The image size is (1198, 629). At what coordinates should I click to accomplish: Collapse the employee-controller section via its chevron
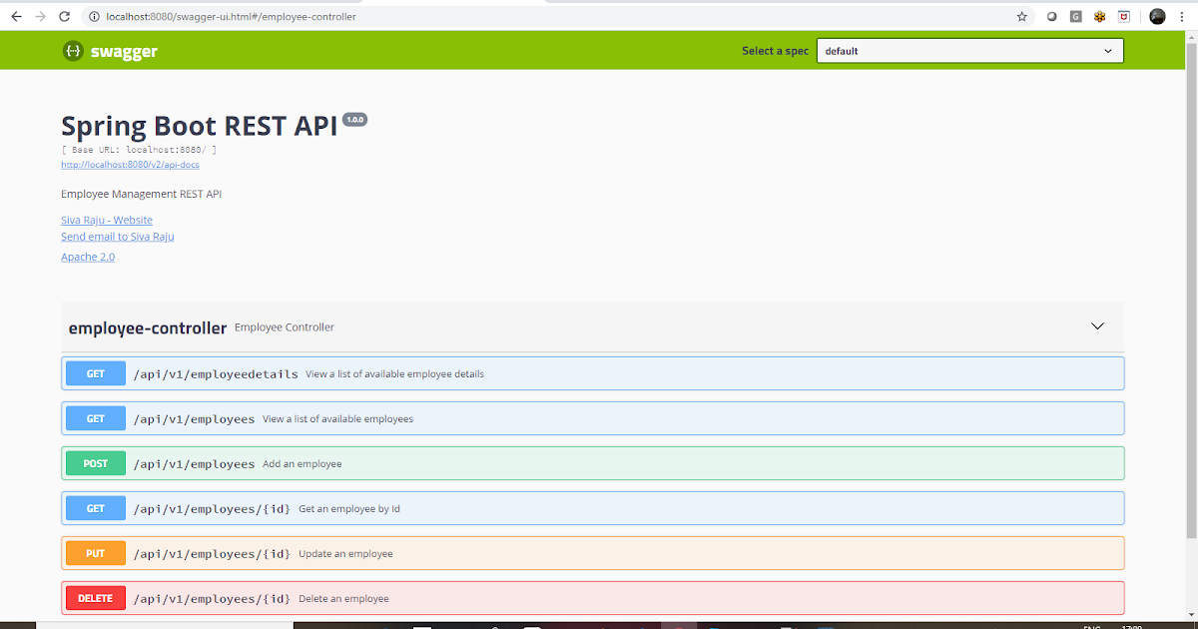(x=1097, y=325)
